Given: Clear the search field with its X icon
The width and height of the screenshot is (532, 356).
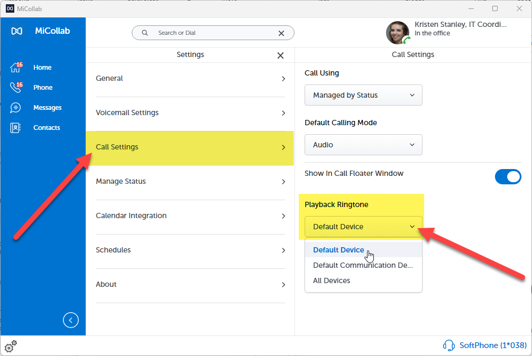Looking at the screenshot, I should tap(281, 33).
